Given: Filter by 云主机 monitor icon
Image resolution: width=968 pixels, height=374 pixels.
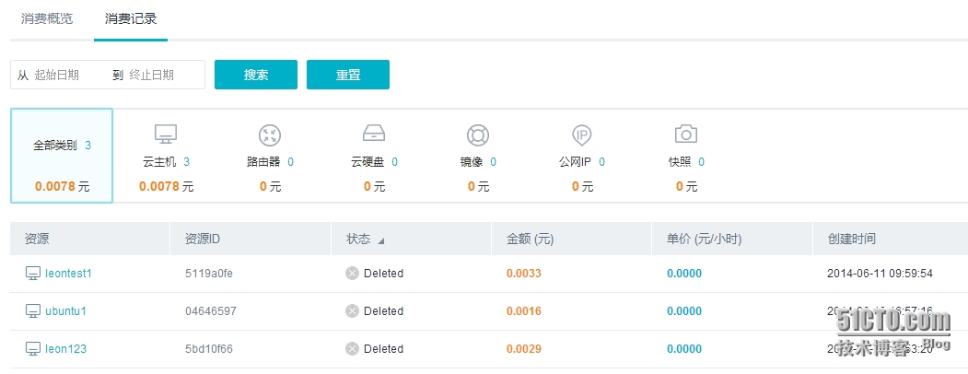Looking at the screenshot, I should pyautogui.click(x=166, y=134).
